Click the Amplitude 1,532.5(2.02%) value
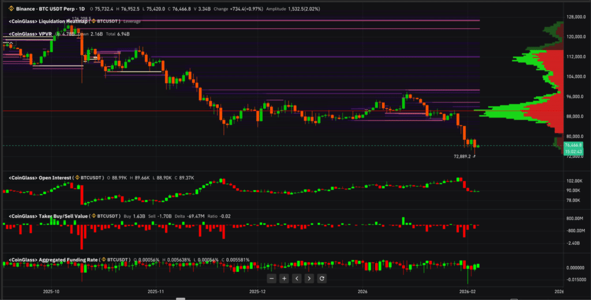This screenshot has height=300, width=591. (293, 9)
